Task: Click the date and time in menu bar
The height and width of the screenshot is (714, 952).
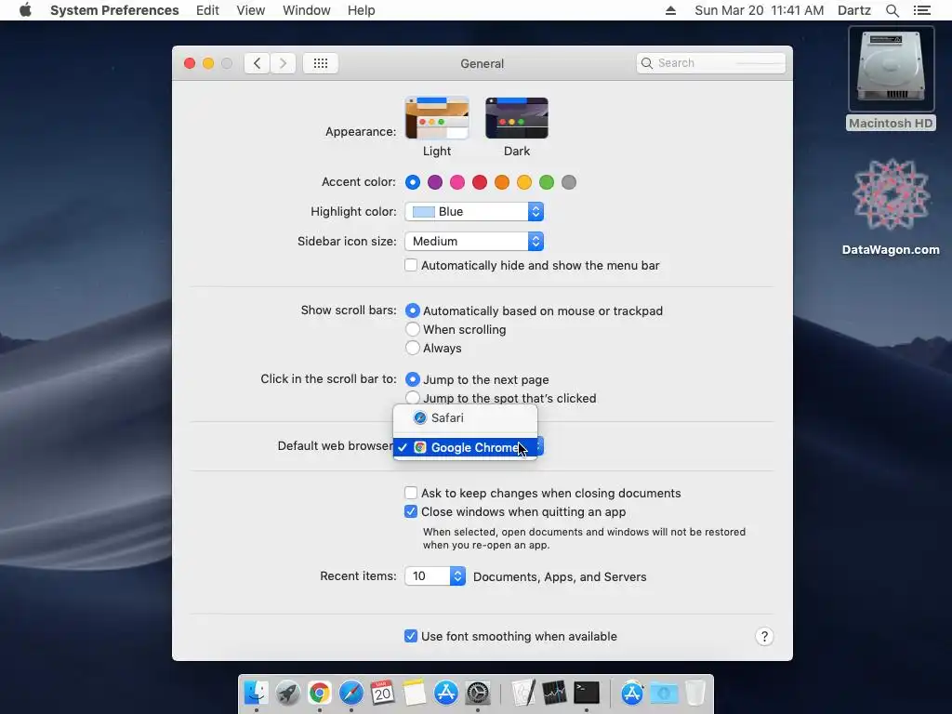Action: click(x=759, y=10)
